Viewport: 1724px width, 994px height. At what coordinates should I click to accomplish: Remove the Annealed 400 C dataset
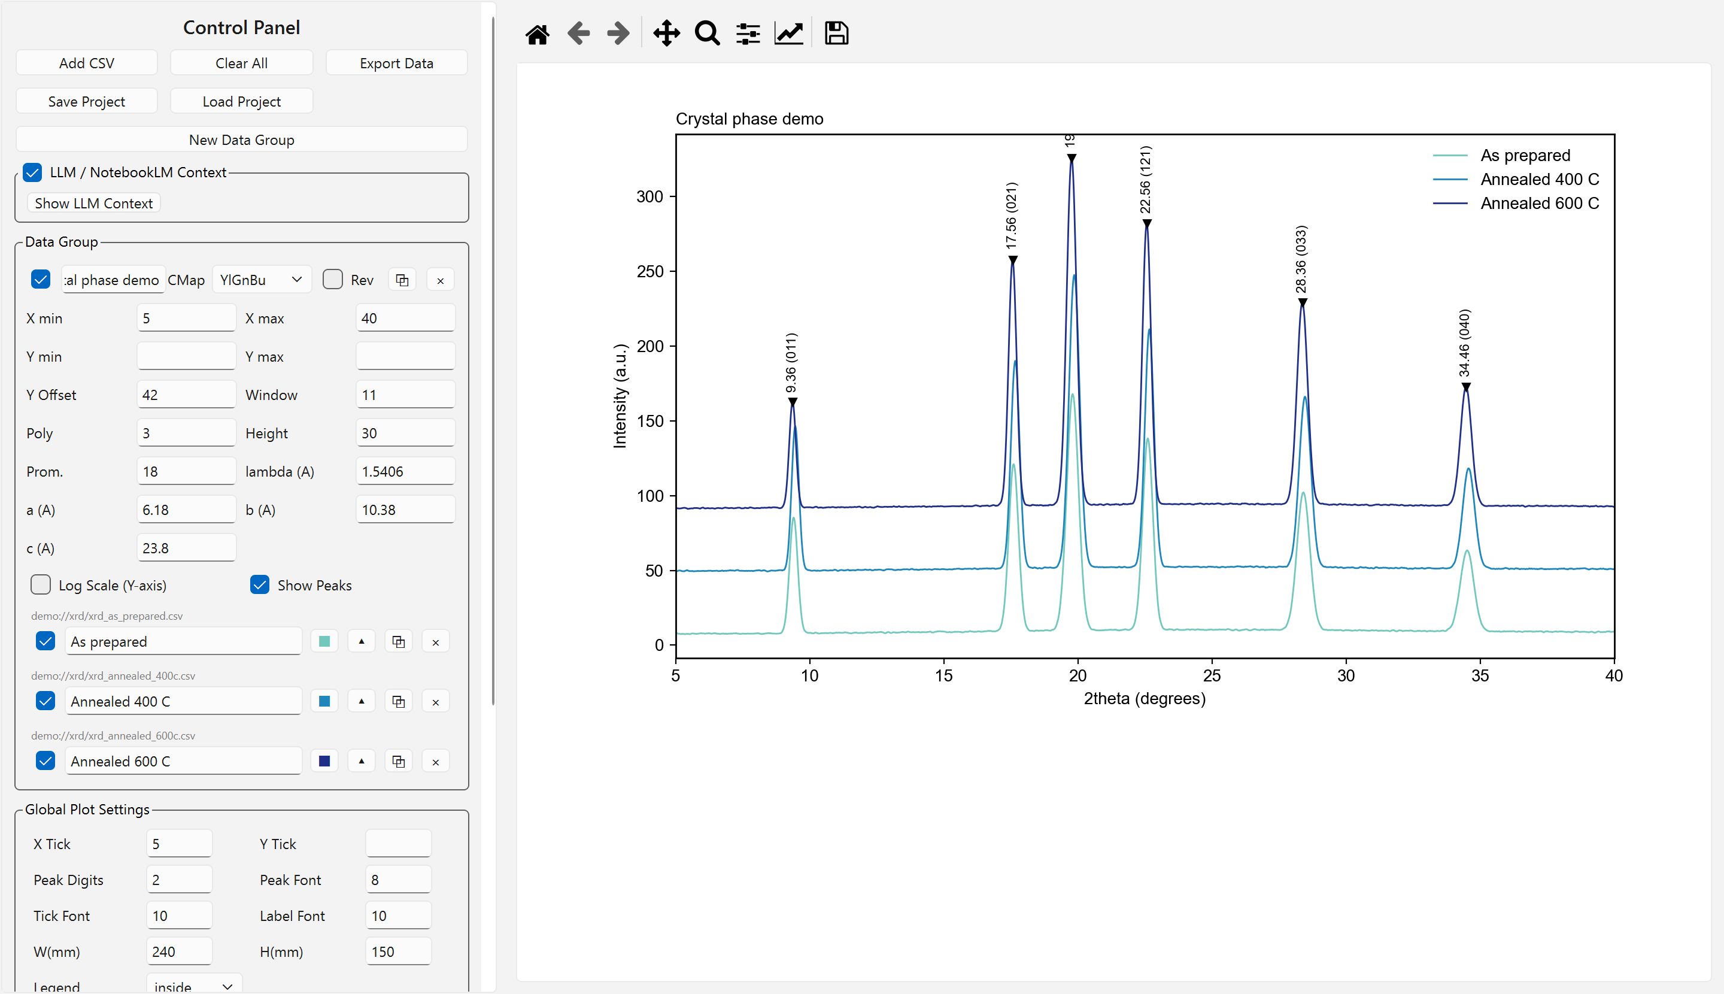pyautogui.click(x=435, y=701)
